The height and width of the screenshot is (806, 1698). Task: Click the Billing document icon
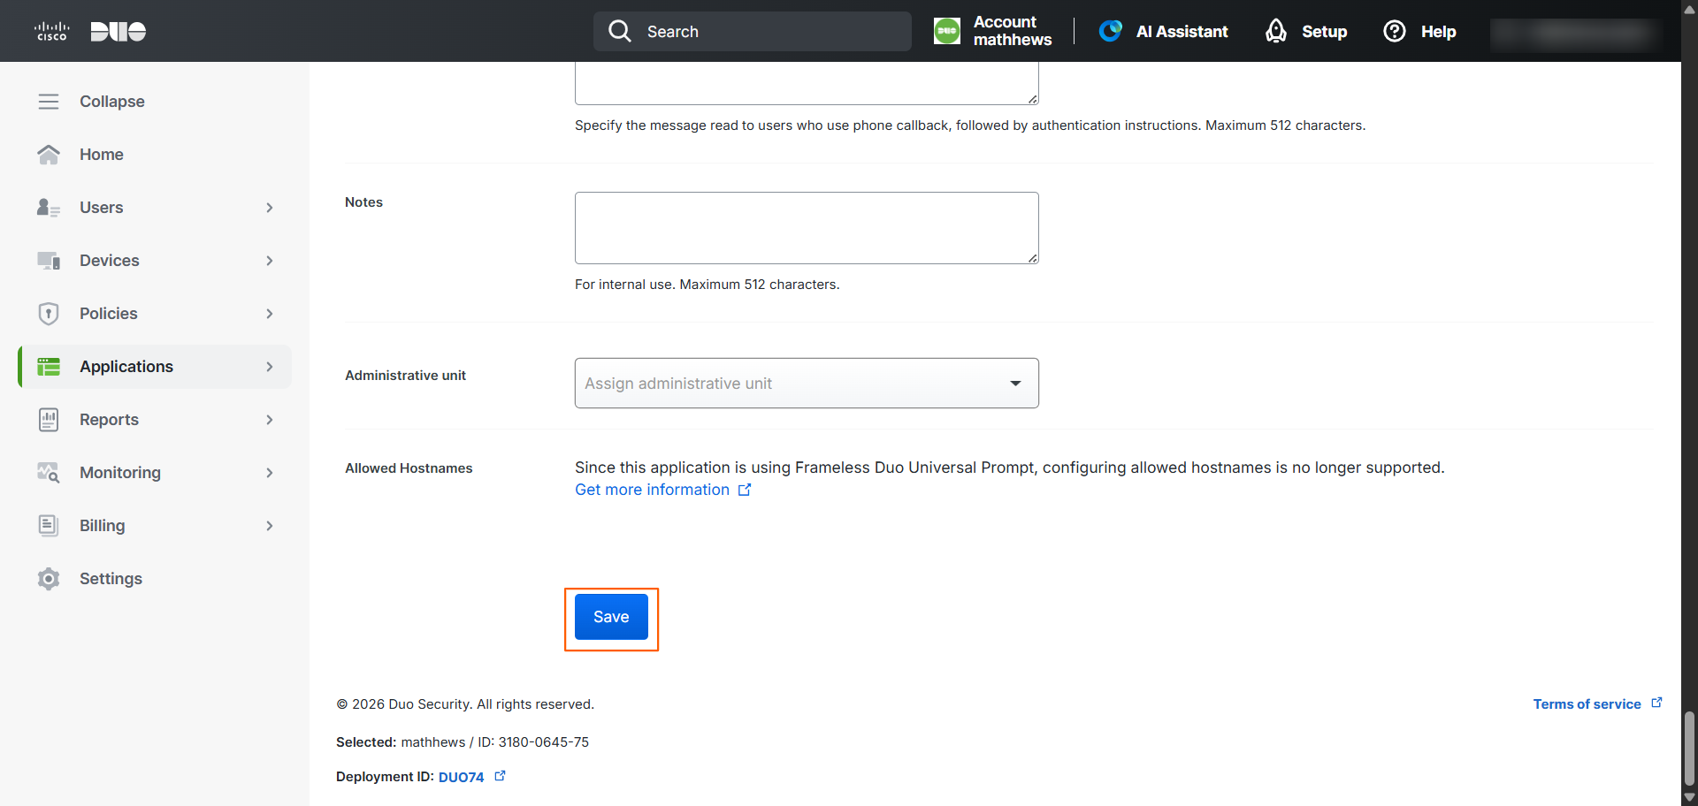pos(49,526)
